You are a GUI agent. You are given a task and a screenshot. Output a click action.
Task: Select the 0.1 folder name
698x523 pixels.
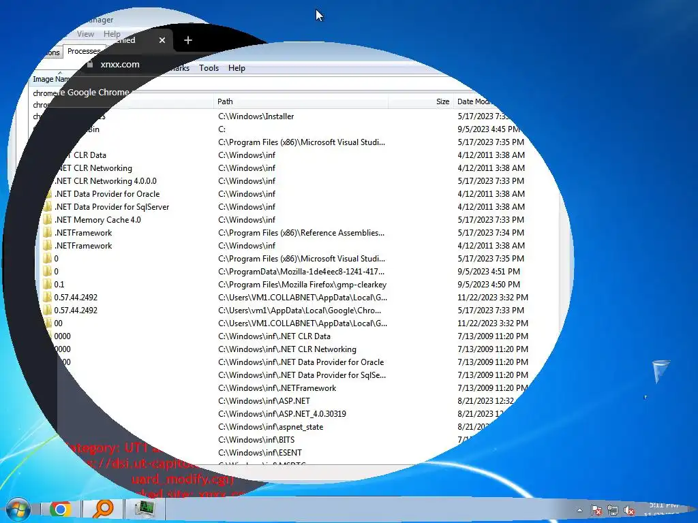point(59,285)
